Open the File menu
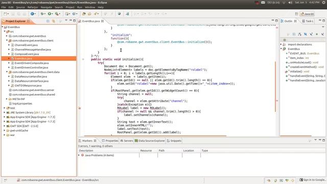The image size is (327, 184). 4,7
